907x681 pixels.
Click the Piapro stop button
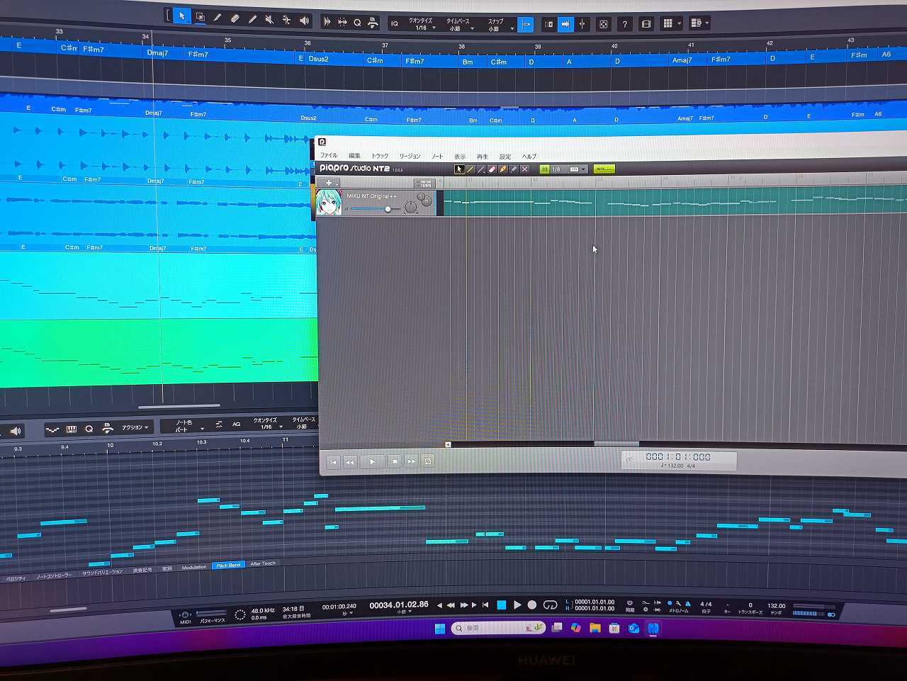(395, 461)
